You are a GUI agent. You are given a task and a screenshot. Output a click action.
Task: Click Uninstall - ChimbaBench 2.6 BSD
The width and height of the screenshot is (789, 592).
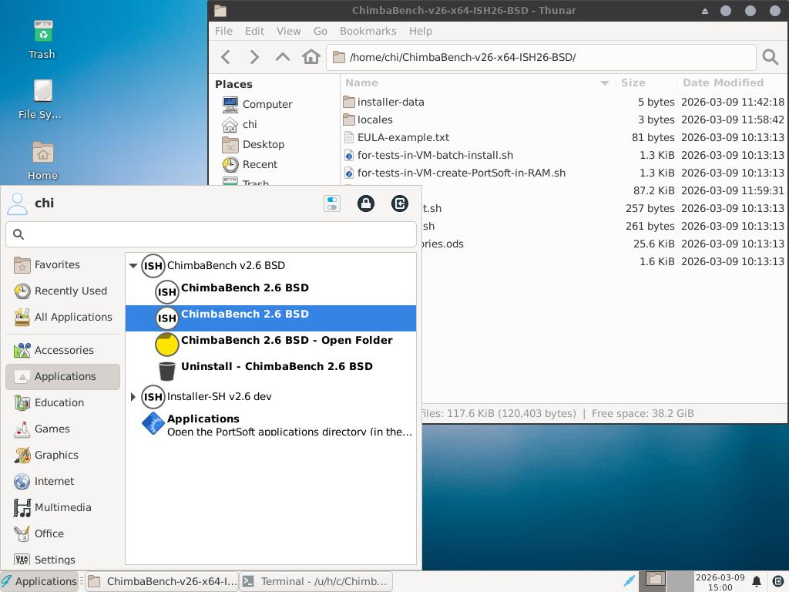click(x=270, y=371)
